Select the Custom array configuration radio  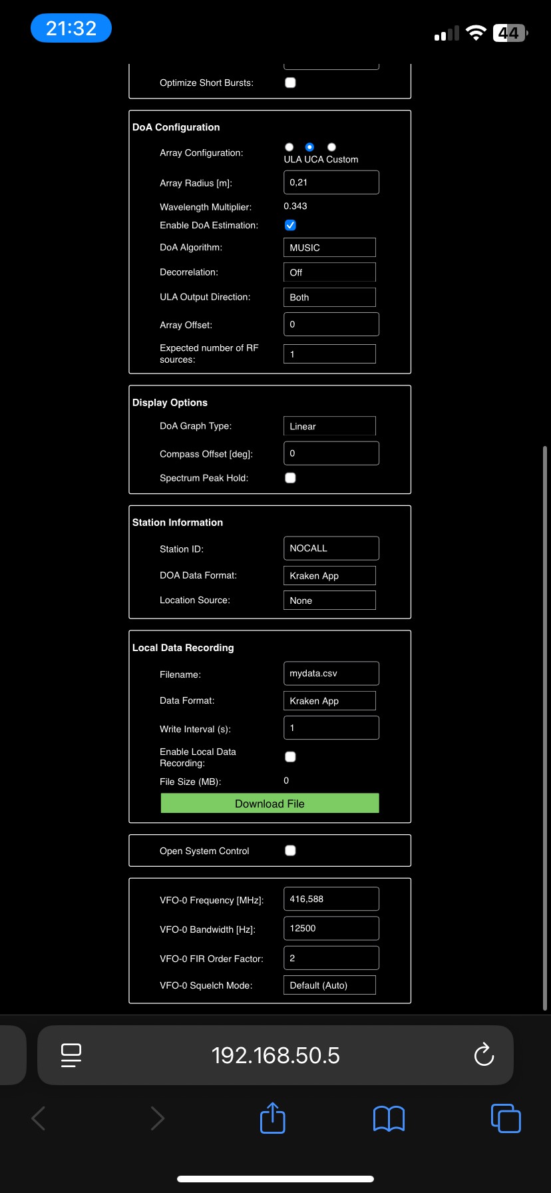[x=331, y=147]
